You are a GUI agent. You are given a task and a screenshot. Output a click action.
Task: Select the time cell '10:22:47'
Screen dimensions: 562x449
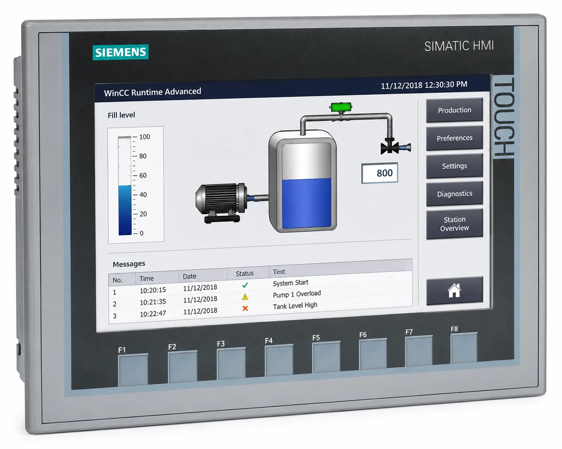point(153,314)
